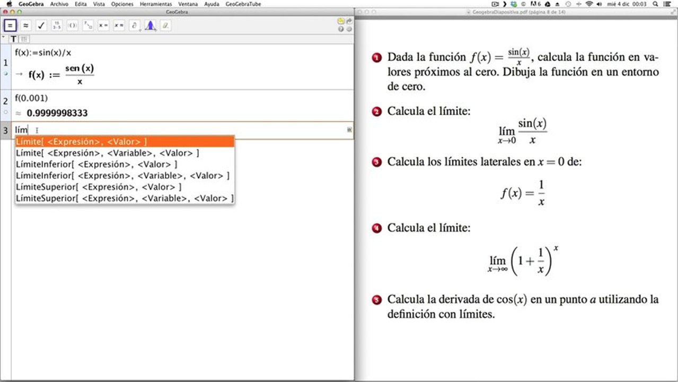This screenshot has height=382, width=678.
Task: Select CAS row number 2
Action: (5, 101)
